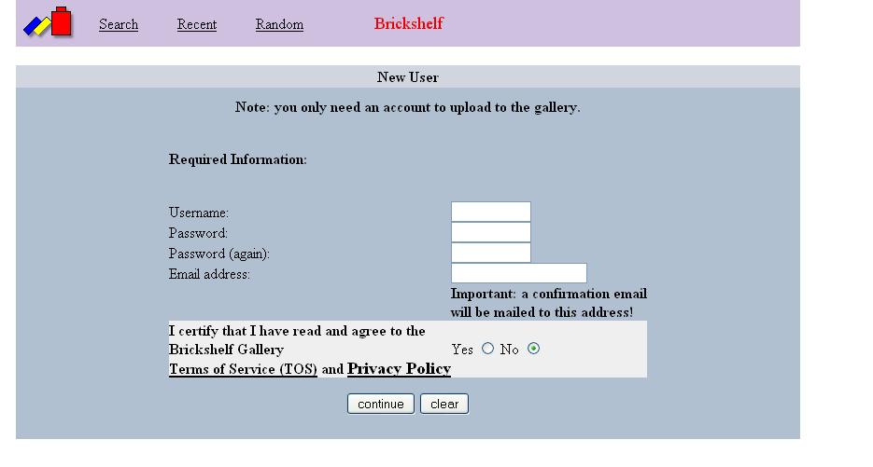Click the "Password (again):" label
Viewport: 873px width, 467px height.
[x=219, y=254]
